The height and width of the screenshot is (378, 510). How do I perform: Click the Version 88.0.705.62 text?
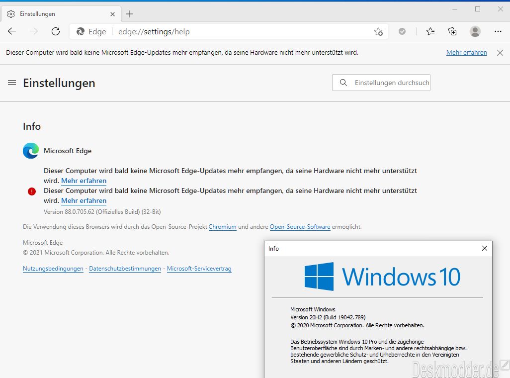[x=102, y=211]
